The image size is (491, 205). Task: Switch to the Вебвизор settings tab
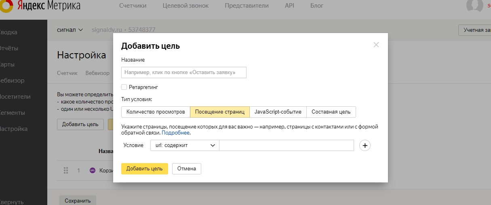97,73
